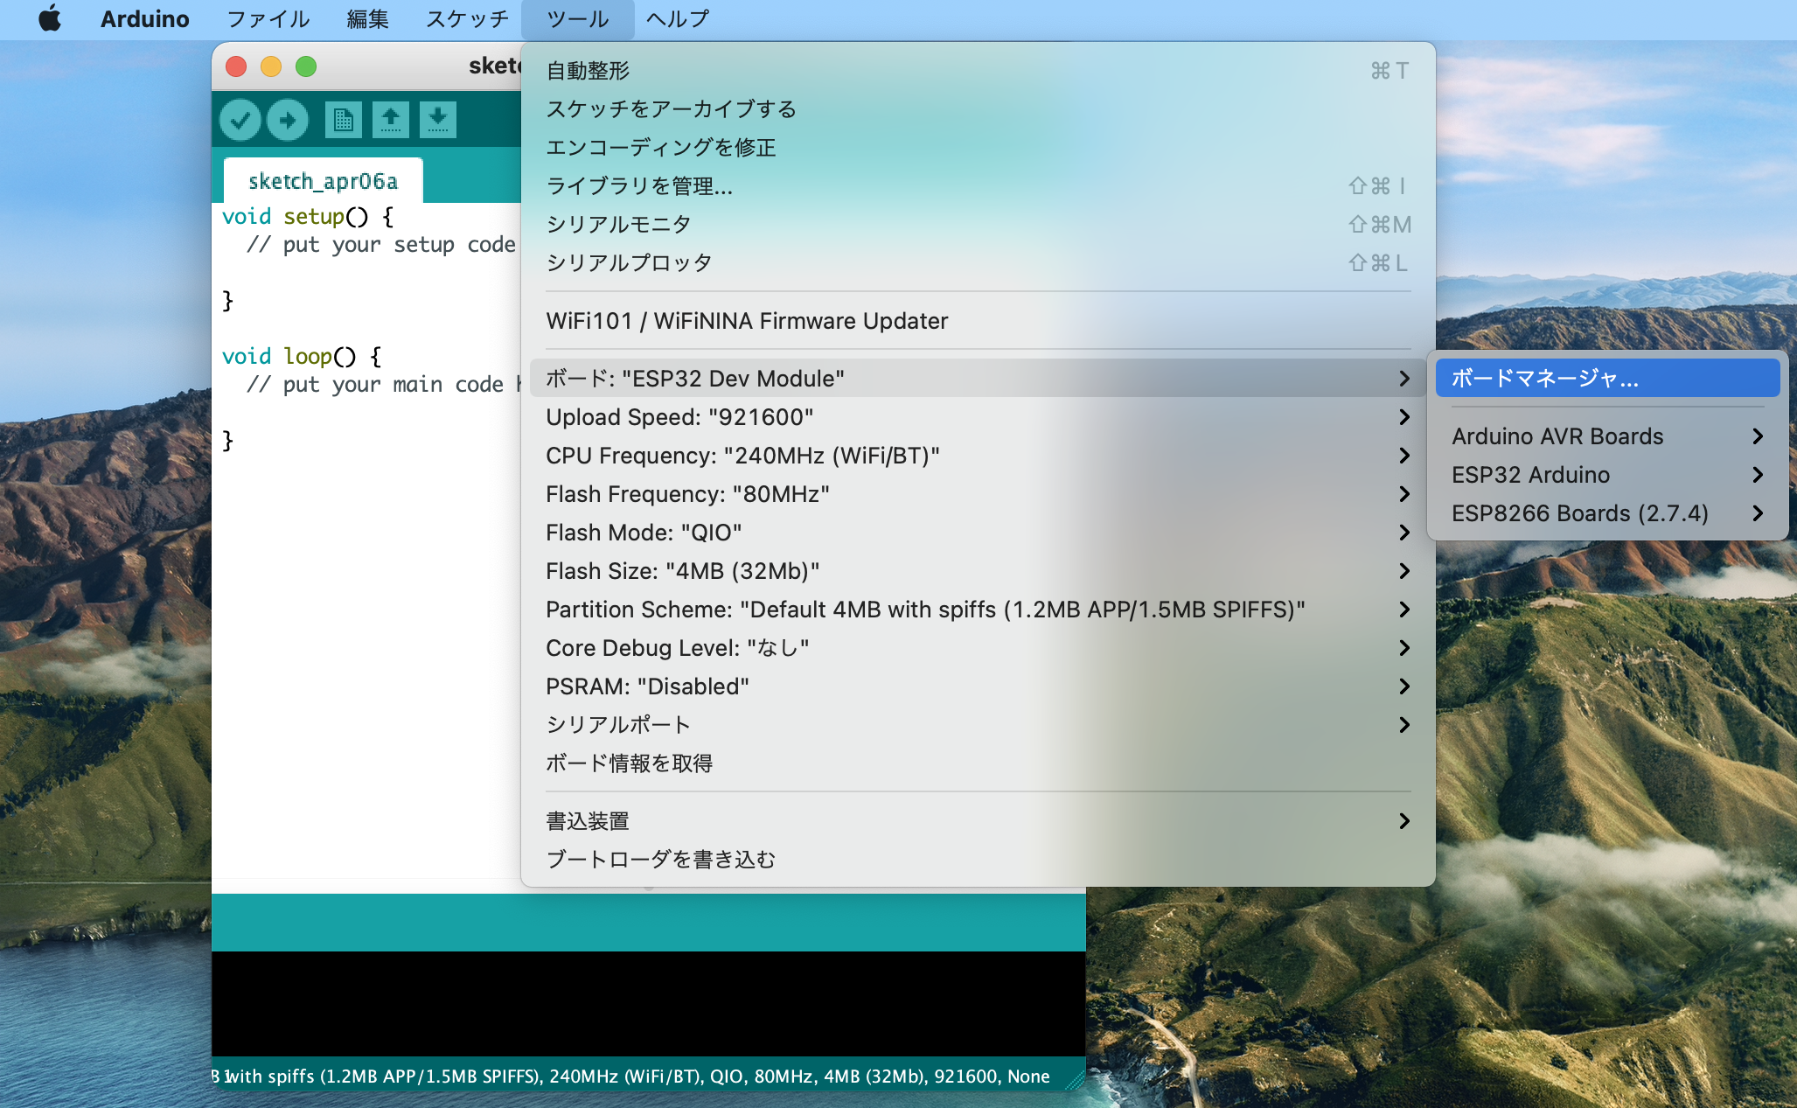Open ボードマネージャ...
The image size is (1797, 1108).
pyautogui.click(x=1607, y=378)
